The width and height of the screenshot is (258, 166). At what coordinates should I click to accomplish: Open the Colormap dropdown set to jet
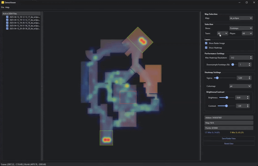point(240,86)
